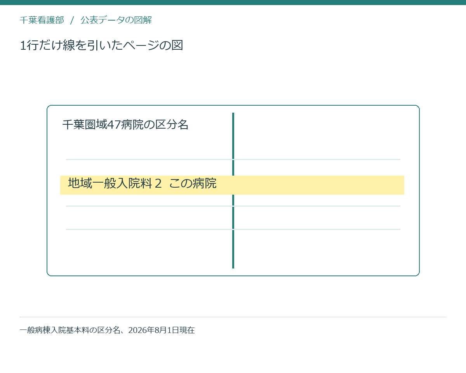The height and width of the screenshot is (373, 466).
Task: Click the text 千葉圏域47病院の区分名
Action: click(x=125, y=125)
